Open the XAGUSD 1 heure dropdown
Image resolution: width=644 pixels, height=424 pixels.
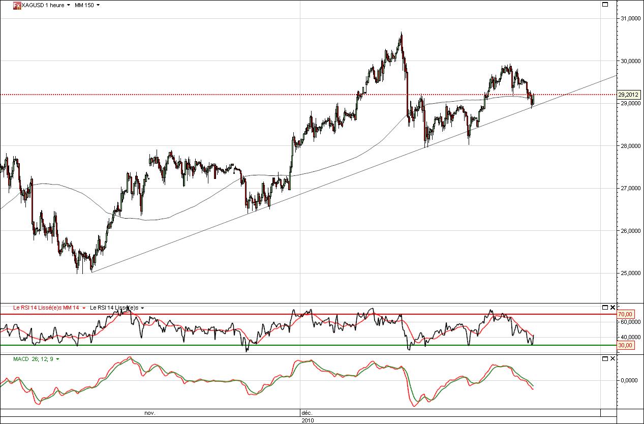(x=68, y=5)
